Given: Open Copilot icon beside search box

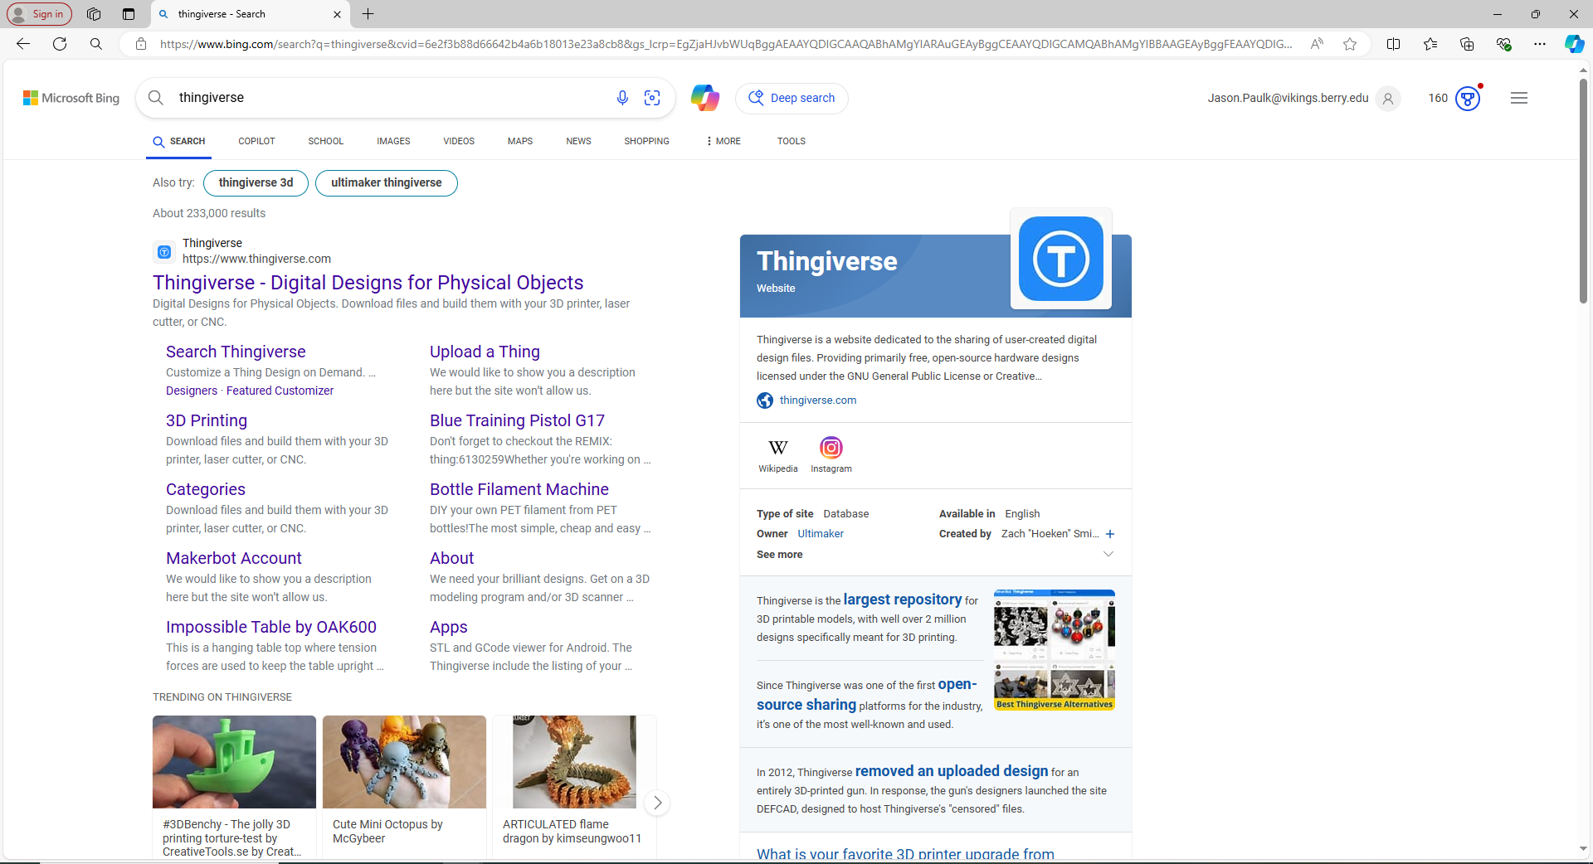Looking at the screenshot, I should click(x=704, y=98).
